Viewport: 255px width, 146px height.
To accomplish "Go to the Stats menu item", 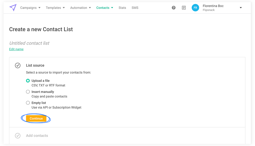I will (x=122, y=8).
